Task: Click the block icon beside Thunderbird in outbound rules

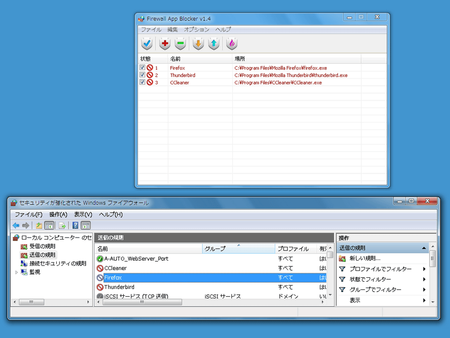Action: 100,287
